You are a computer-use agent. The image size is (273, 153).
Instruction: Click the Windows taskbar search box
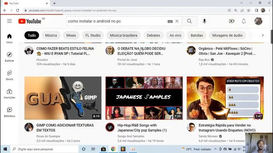(x=44, y=149)
